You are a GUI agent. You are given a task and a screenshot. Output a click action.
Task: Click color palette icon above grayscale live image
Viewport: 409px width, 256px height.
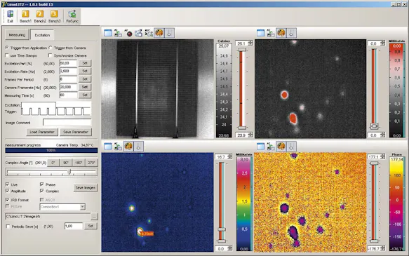coord(159,33)
